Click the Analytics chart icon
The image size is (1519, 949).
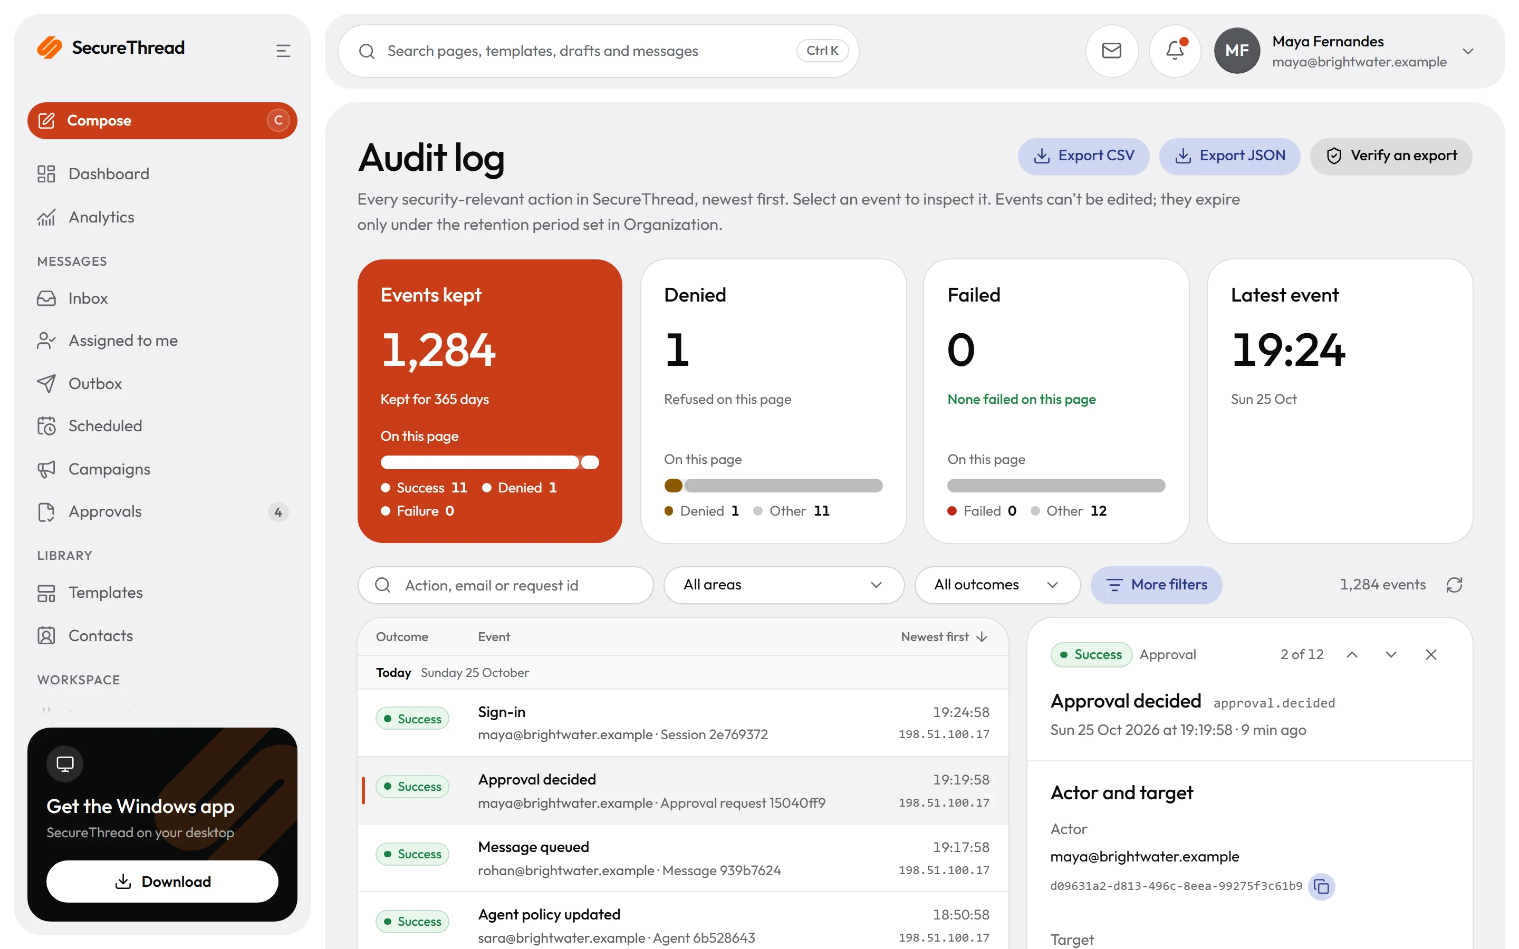tap(46, 217)
